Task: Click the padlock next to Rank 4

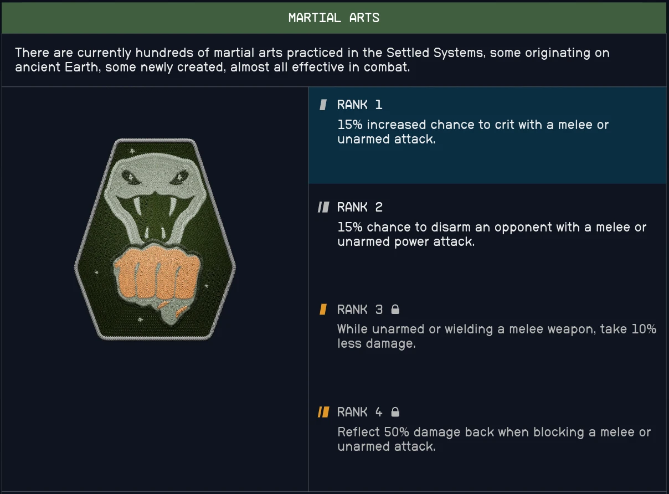Action: click(395, 411)
